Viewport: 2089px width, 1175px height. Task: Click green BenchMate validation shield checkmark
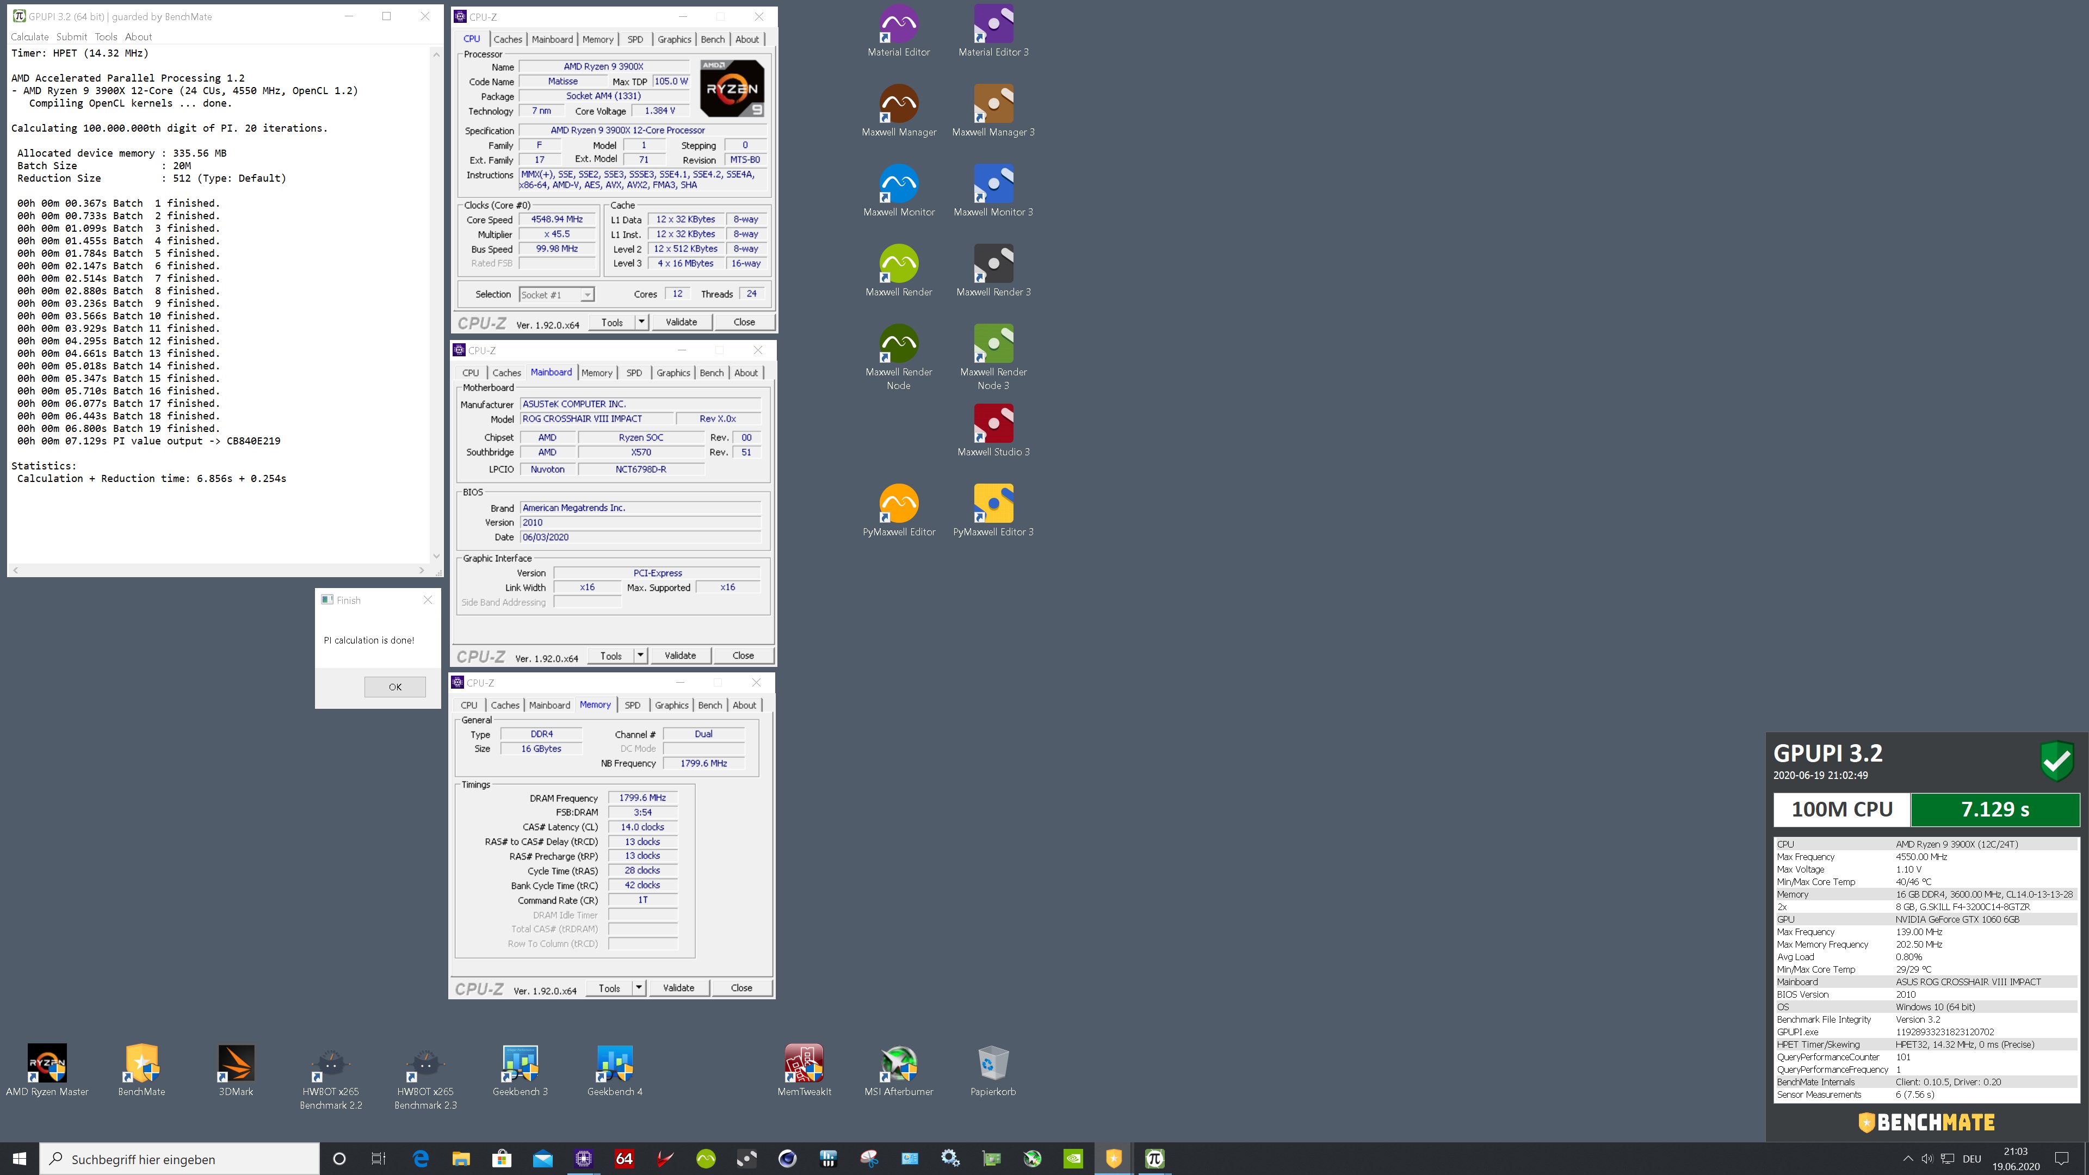2056,760
